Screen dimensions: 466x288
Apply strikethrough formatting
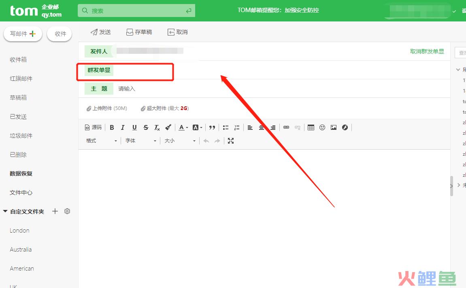tap(146, 127)
